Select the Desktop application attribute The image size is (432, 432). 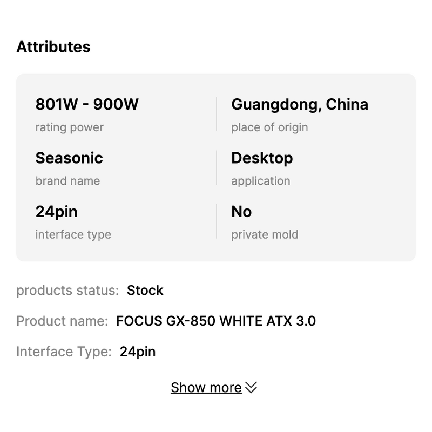262,158
